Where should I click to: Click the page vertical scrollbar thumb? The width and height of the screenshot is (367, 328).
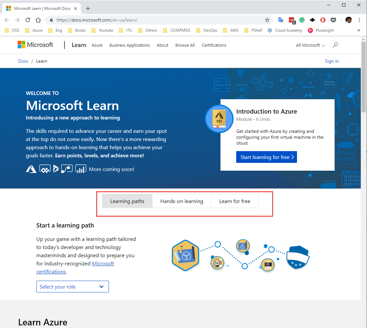pos(363,77)
